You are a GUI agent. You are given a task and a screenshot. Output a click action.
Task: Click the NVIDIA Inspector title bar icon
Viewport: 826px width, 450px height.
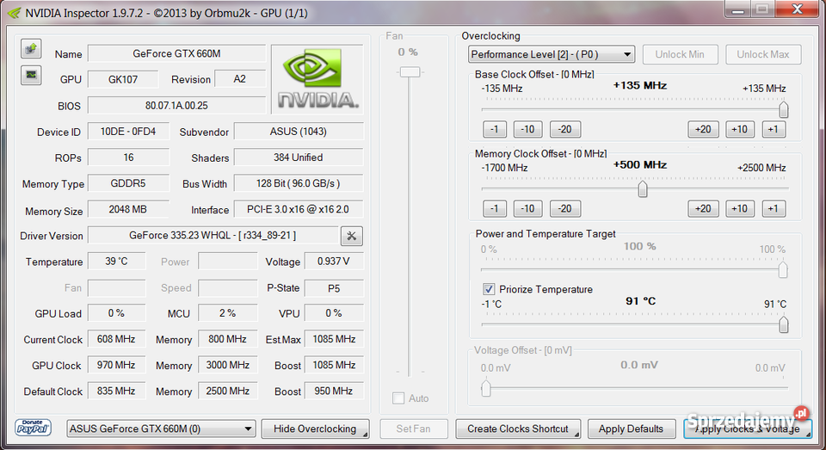pyautogui.click(x=15, y=13)
